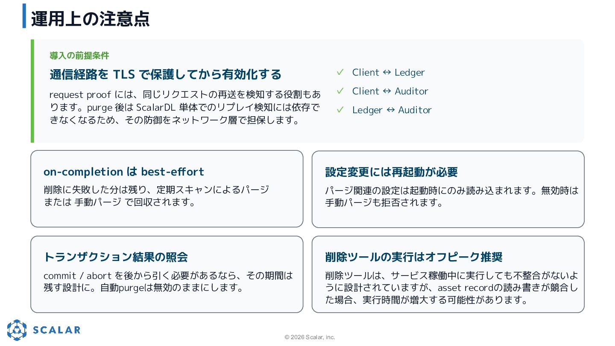Click the Scalar hexagon logo icon
This screenshot has width=615, height=346.
[x=17, y=330]
